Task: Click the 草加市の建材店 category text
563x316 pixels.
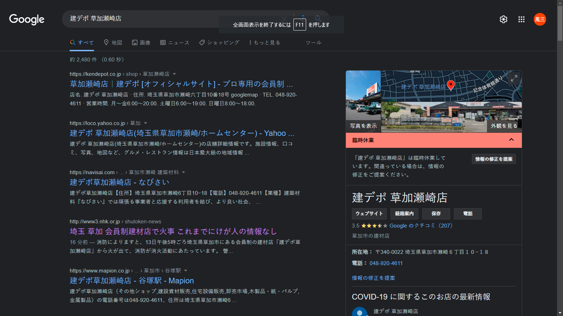Action: coord(371,236)
